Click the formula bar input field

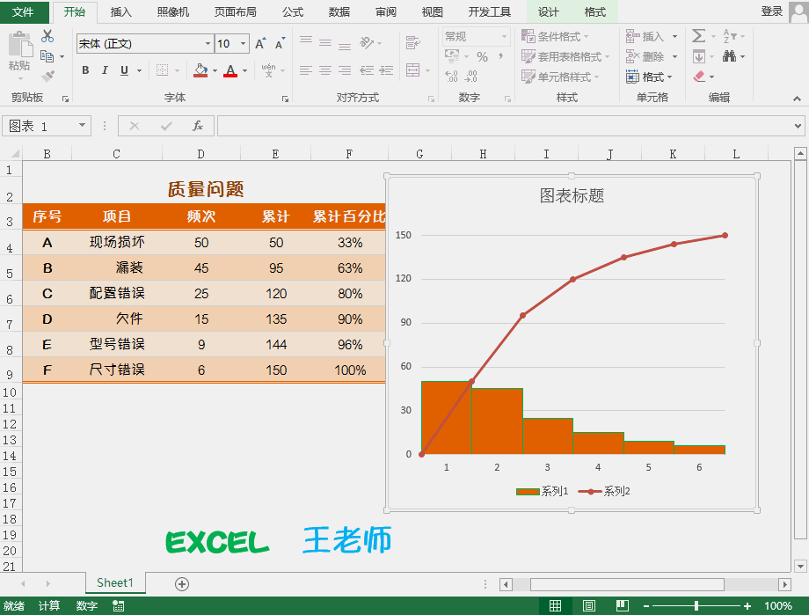(x=506, y=126)
